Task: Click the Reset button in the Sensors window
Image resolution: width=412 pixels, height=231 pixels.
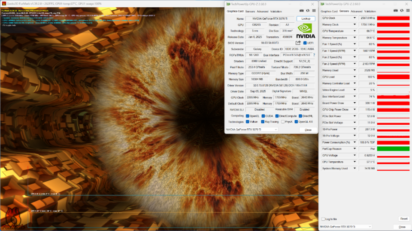Action: point(404,219)
